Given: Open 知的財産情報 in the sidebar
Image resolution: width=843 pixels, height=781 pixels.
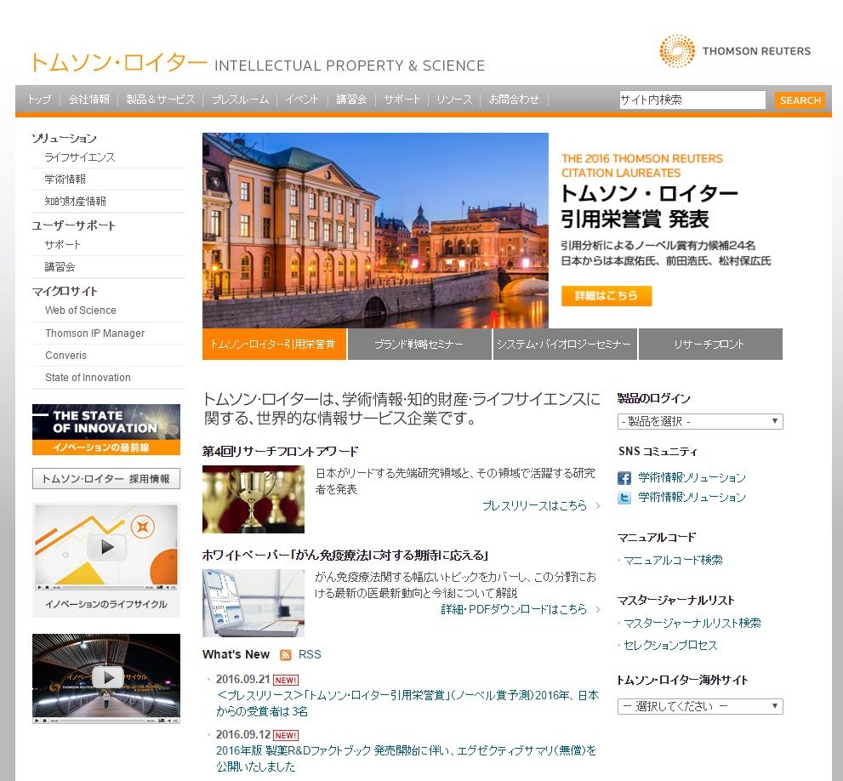Looking at the screenshot, I should 75,201.
